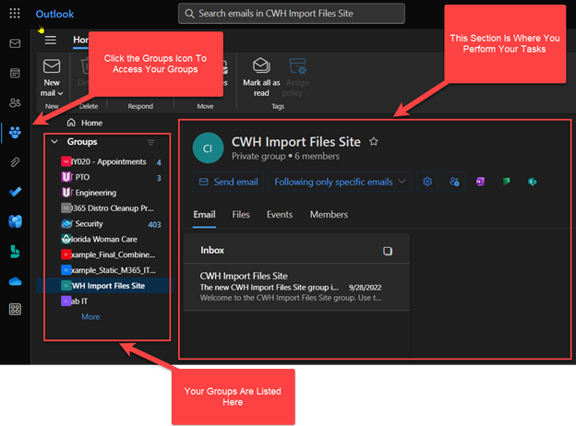Open Mail from the left rail
Screen dimensions: 576x426
(x=15, y=43)
